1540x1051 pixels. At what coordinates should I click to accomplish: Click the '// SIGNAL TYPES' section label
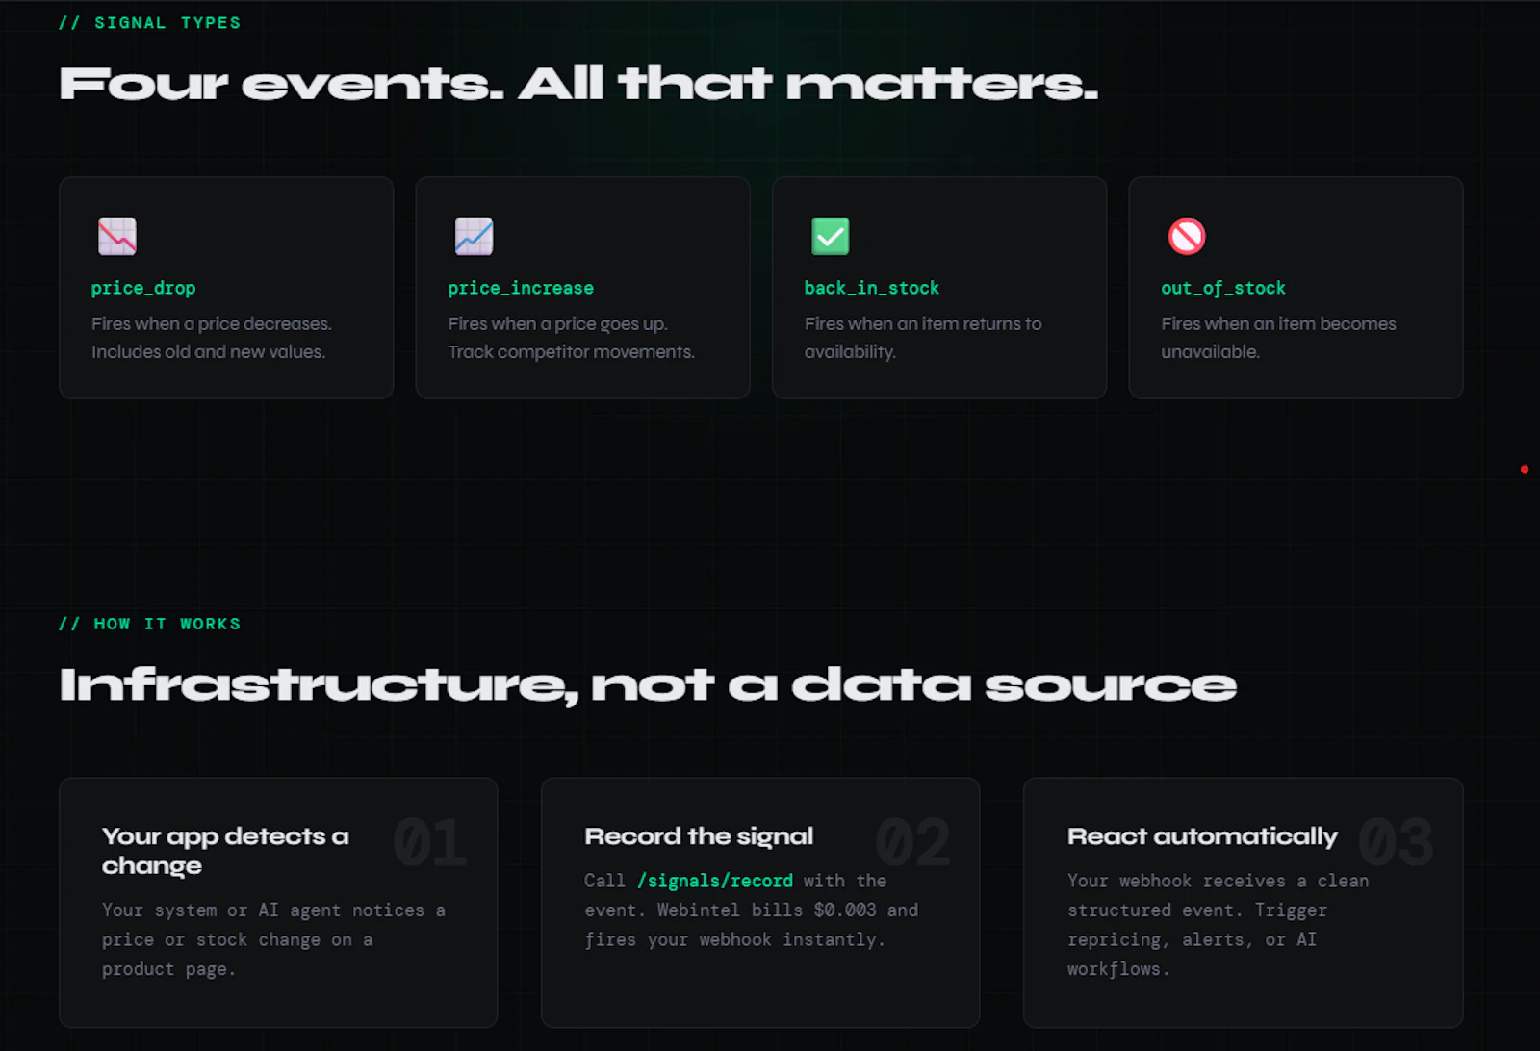tap(149, 22)
